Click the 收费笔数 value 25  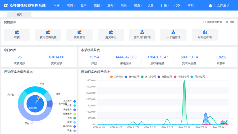pyautogui.click(x=20, y=57)
